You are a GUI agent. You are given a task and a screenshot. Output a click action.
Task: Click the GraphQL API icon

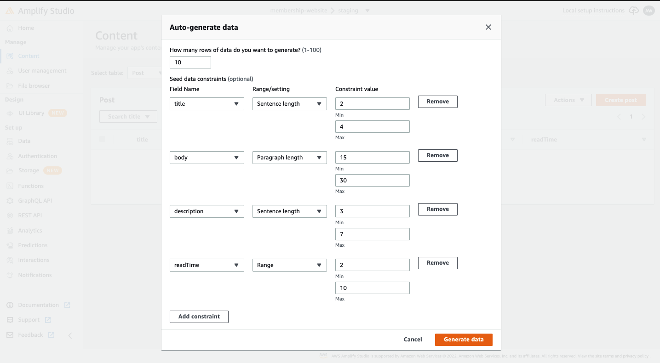pos(10,201)
